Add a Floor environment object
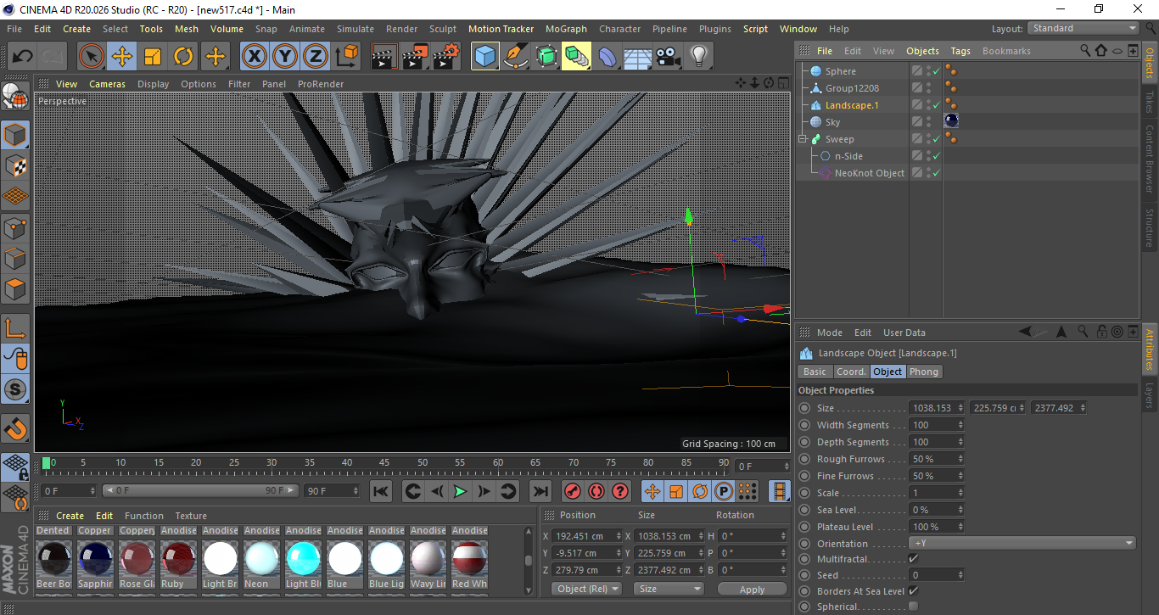This screenshot has width=1159, height=615. 638,57
